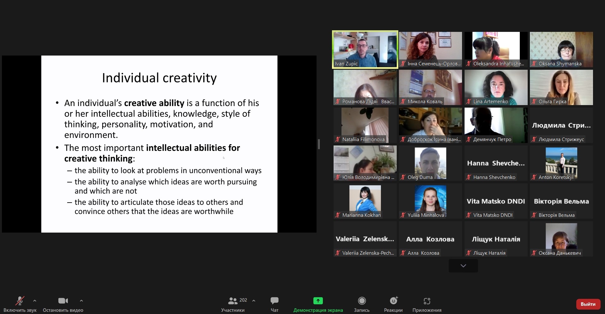Click the Vita Matsko DNDI participant tile

pos(496,201)
